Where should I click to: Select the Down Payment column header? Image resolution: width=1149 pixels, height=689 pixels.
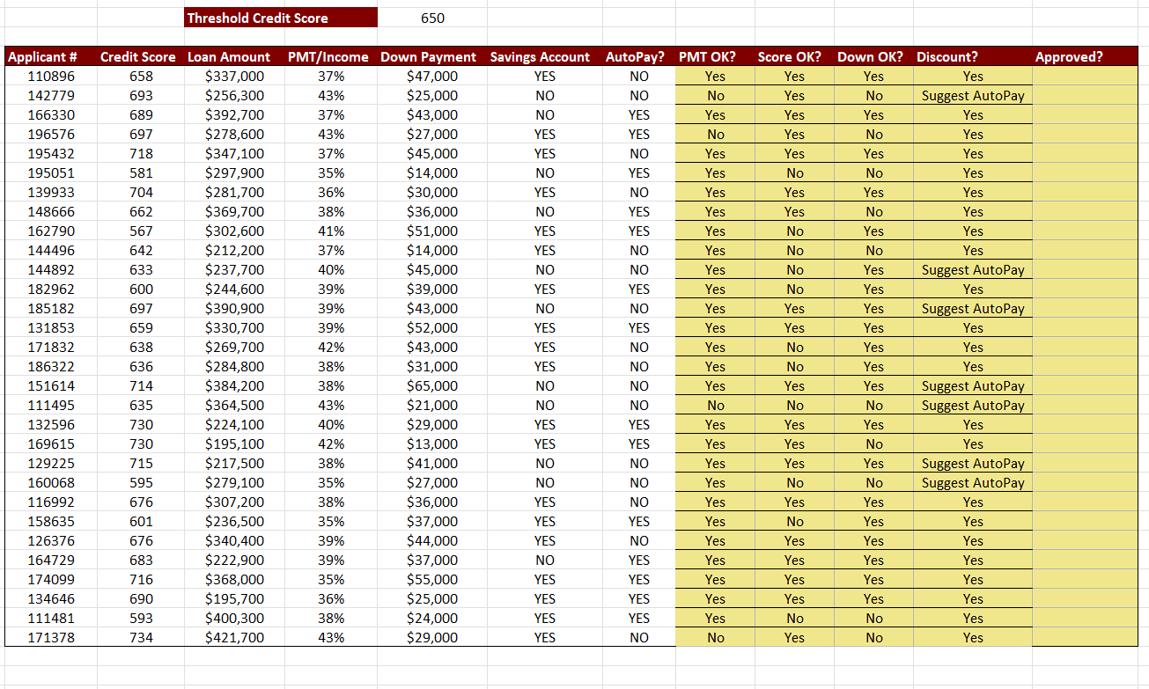click(429, 56)
